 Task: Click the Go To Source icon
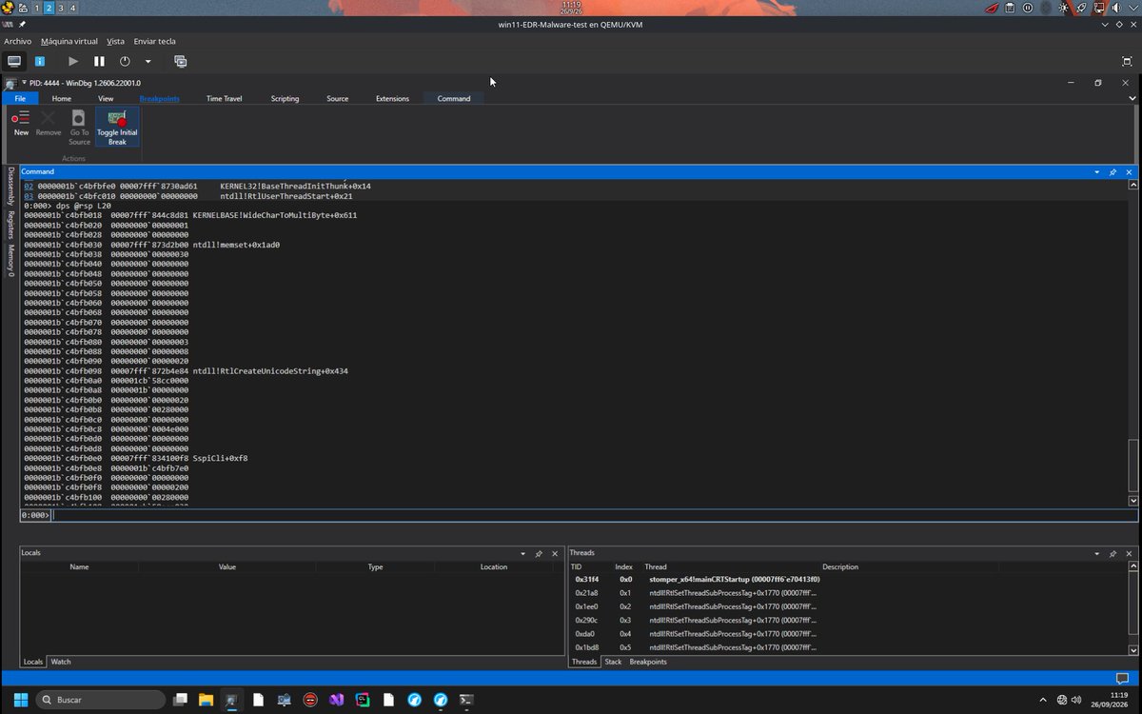[x=79, y=127]
